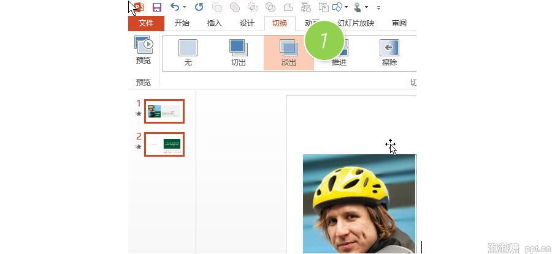
Task: Switch to the Home (开始) tab
Action: point(182,23)
